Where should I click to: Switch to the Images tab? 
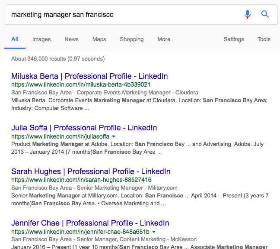(41, 39)
